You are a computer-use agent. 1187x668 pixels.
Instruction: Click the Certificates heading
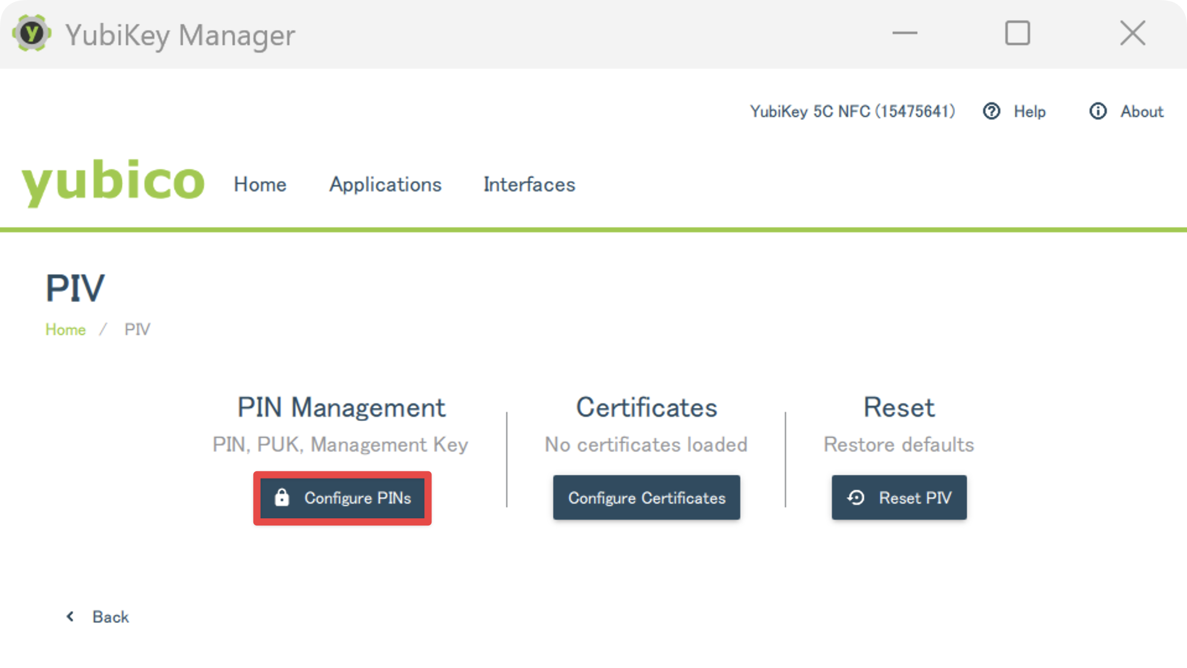coord(647,407)
